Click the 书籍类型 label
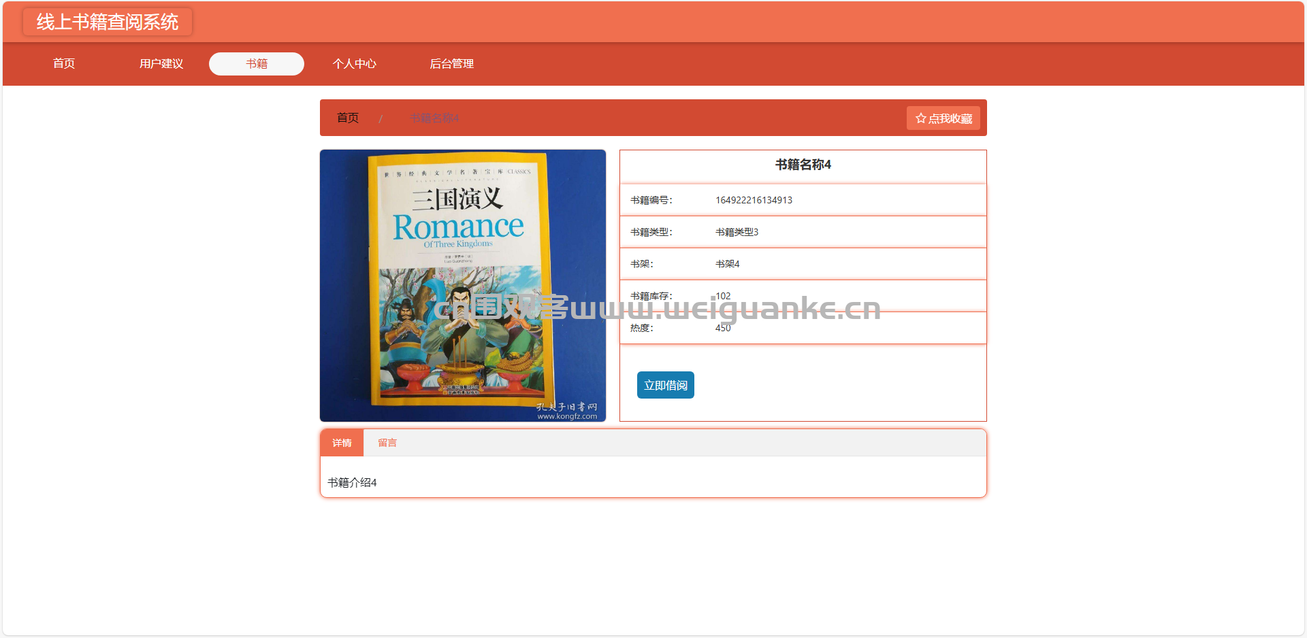This screenshot has width=1307, height=638. [651, 232]
